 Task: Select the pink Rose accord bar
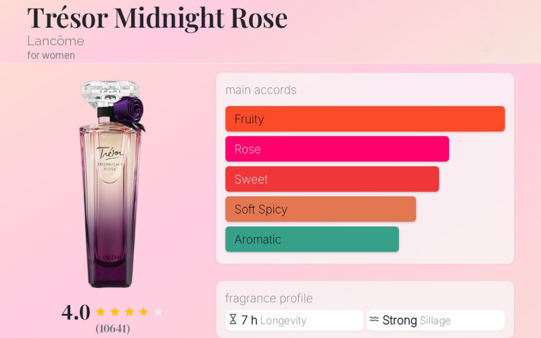pos(337,149)
